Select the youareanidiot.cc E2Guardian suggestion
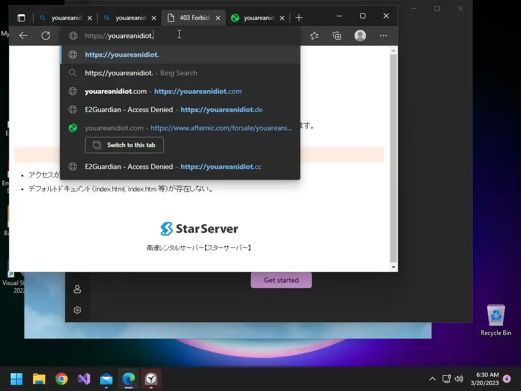 click(181, 166)
